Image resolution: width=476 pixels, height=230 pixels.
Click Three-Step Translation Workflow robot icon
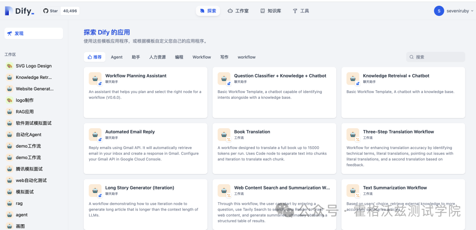coord(353,134)
